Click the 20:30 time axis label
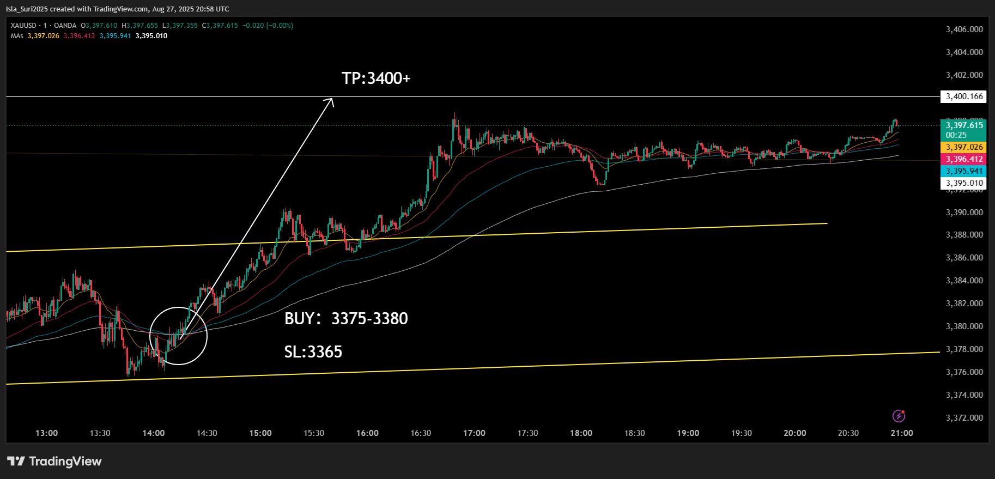Screen dimensions: 995x479 (x=848, y=433)
